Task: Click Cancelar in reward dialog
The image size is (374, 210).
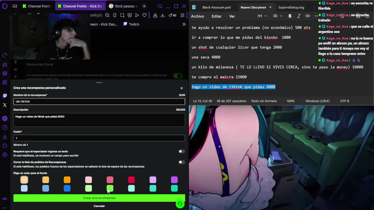Action: point(99,206)
